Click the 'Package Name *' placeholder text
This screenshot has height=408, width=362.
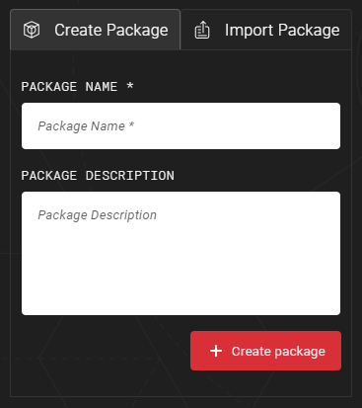pos(86,126)
